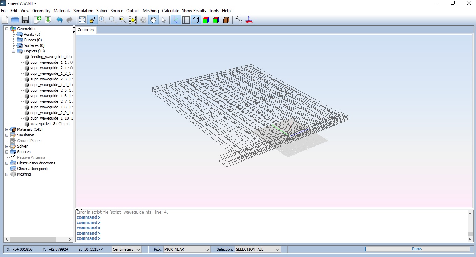Click the Zoom Window tool
Image resolution: width=476 pixels, height=257 pixels.
pos(122,20)
